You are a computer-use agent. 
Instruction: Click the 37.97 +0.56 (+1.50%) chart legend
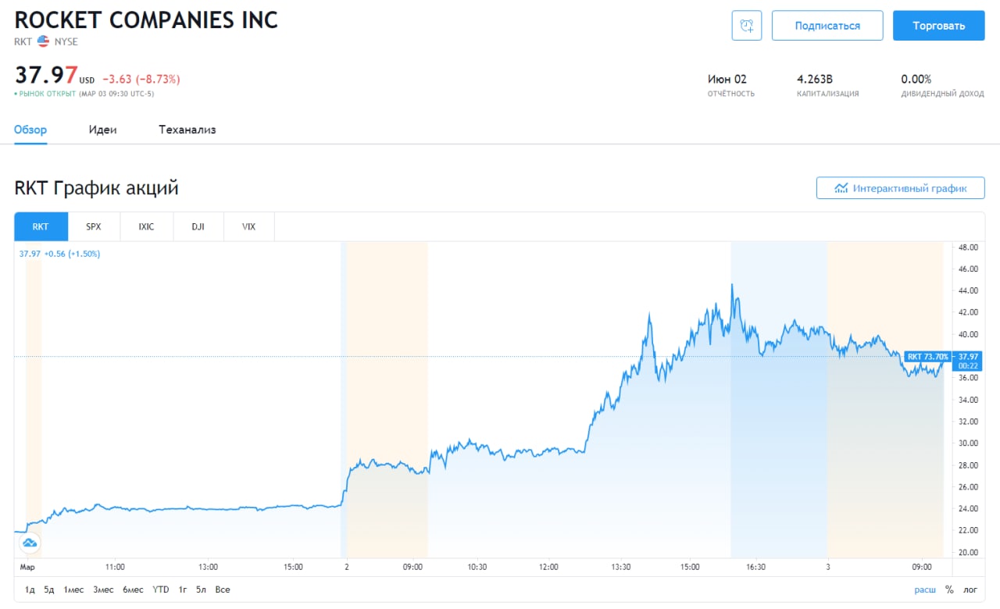(x=59, y=254)
